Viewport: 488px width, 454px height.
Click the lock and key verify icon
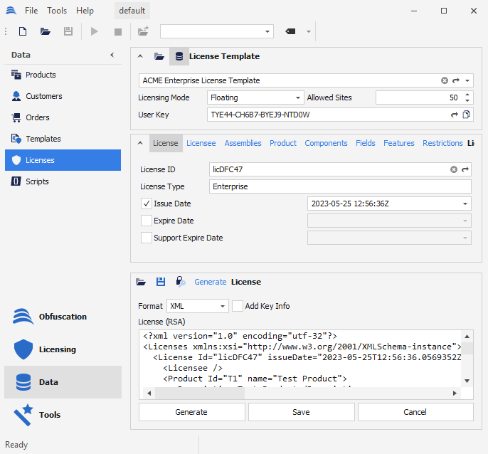coord(181,282)
